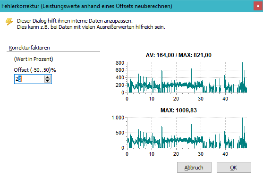Select the Korrekturfaktoren group label
The height and width of the screenshot is (177, 263).
tap(29, 48)
